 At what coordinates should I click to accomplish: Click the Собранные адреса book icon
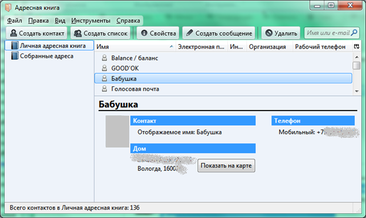click(x=15, y=56)
